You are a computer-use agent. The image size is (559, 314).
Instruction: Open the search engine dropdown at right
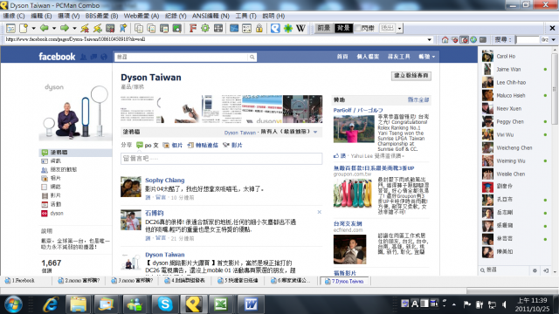click(x=553, y=39)
